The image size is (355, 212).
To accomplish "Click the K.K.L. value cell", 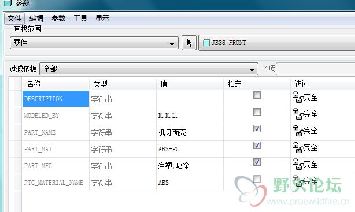I will click(x=190, y=116).
